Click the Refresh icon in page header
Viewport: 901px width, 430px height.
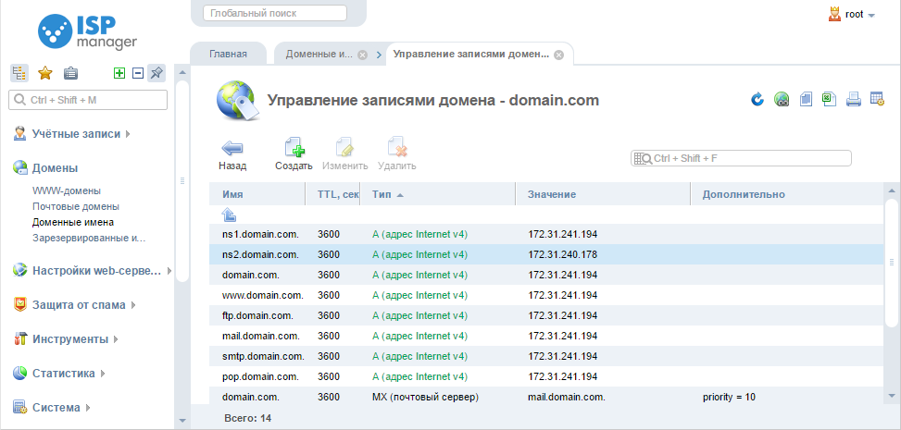click(x=757, y=100)
